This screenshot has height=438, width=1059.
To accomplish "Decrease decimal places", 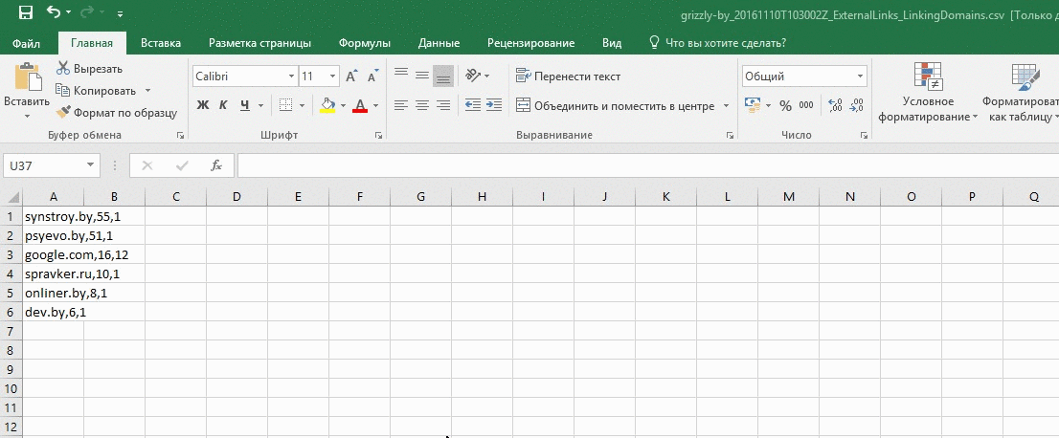I will [856, 105].
